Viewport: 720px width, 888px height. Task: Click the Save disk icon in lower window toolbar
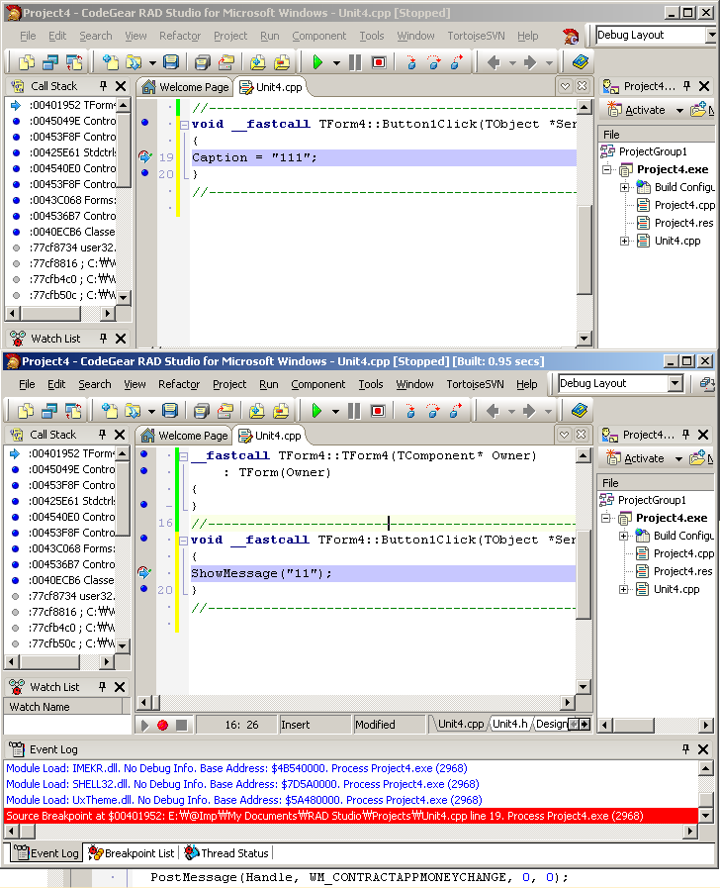tap(170, 411)
